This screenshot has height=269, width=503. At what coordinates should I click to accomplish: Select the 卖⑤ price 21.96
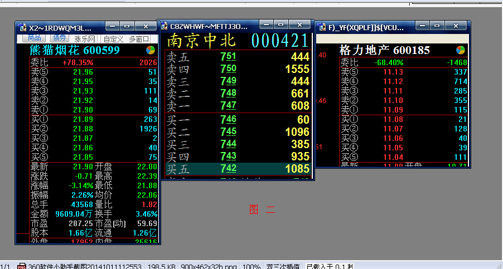[83, 72]
